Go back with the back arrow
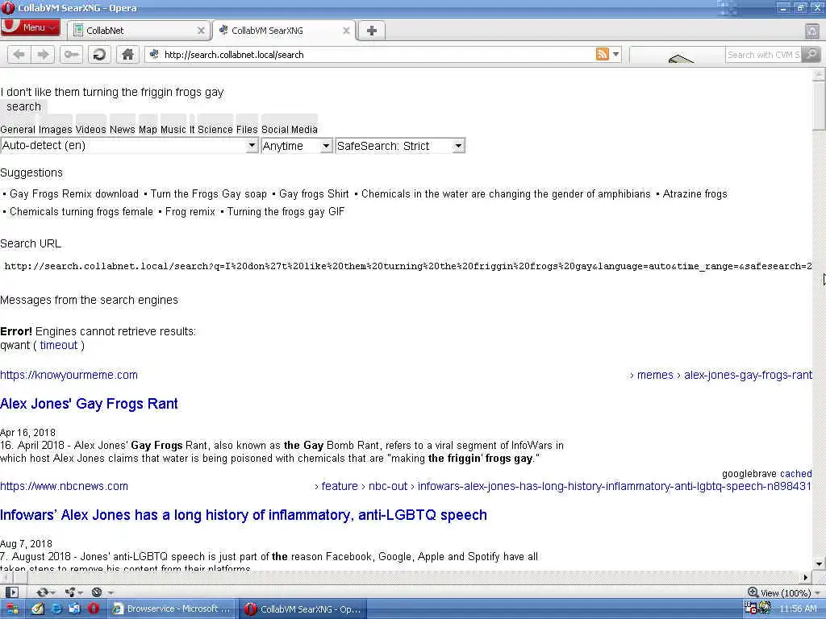Image resolution: width=826 pixels, height=619 pixels. (19, 54)
